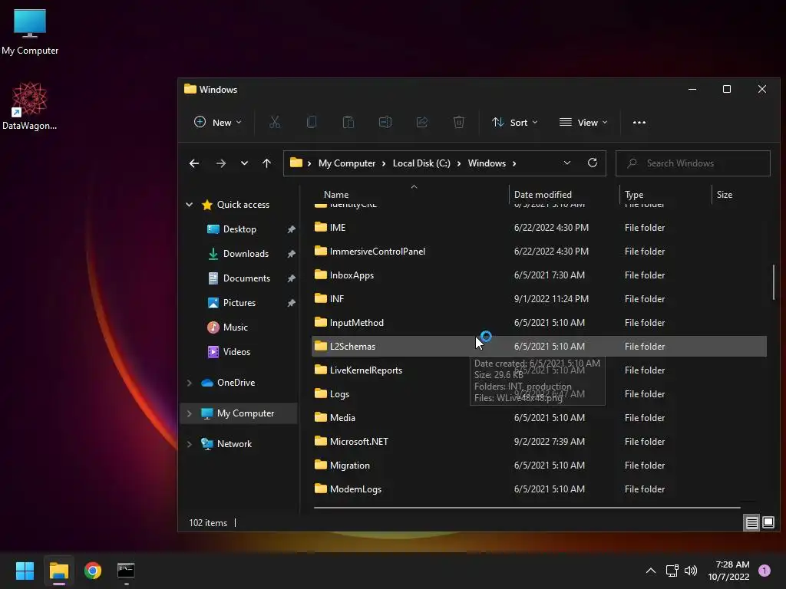Click the Copy icon in toolbar
Screen dimensions: 786x589
pyautogui.click(x=312, y=122)
